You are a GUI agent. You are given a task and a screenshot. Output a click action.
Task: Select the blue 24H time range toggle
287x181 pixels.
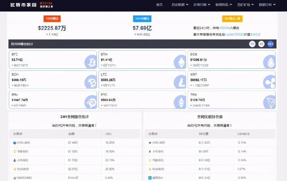[270, 44]
